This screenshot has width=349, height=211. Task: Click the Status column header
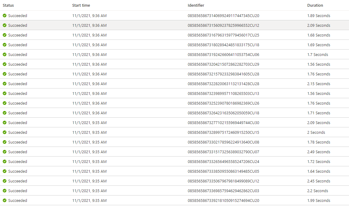coord(8,5)
